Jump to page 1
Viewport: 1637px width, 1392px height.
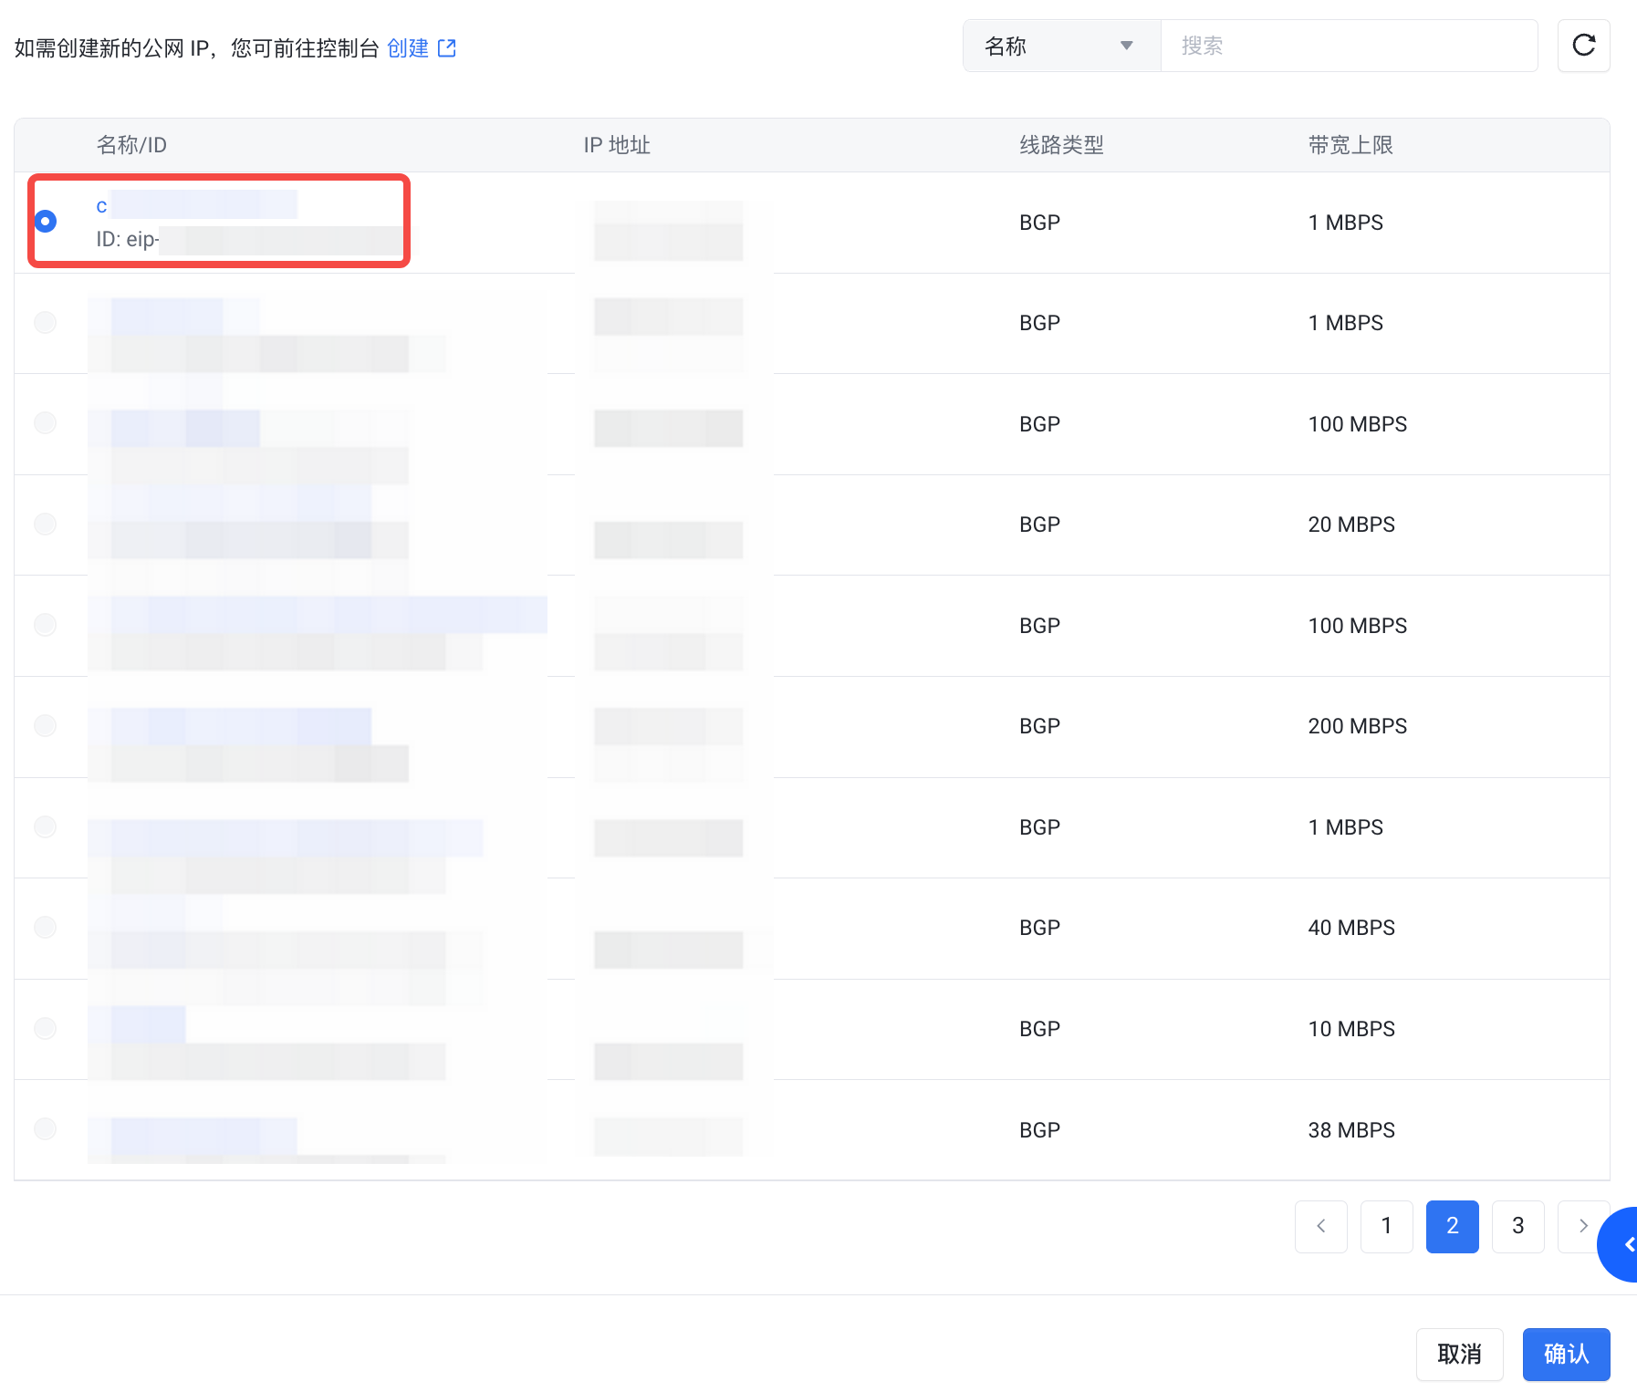pyautogui.click(x=1387, y=1226)
